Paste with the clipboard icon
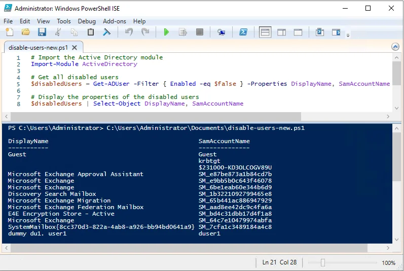The width and height of the screenshot is (404, 271). [90, 32]
